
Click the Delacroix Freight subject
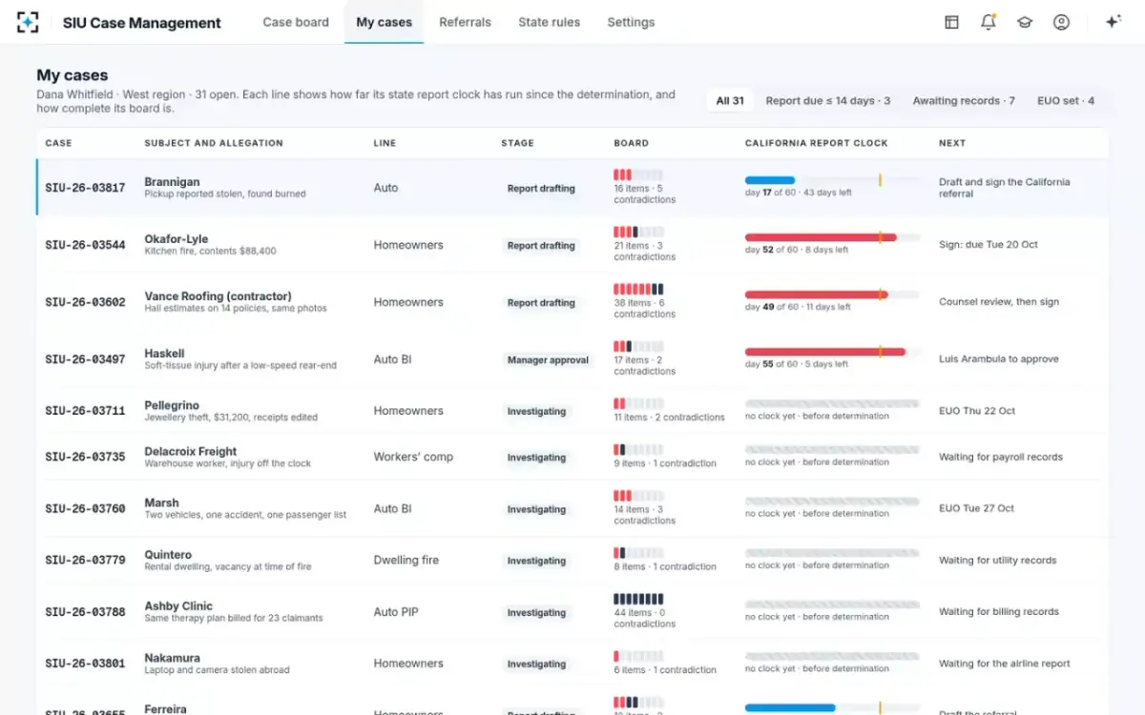click(x=190, y=451)
